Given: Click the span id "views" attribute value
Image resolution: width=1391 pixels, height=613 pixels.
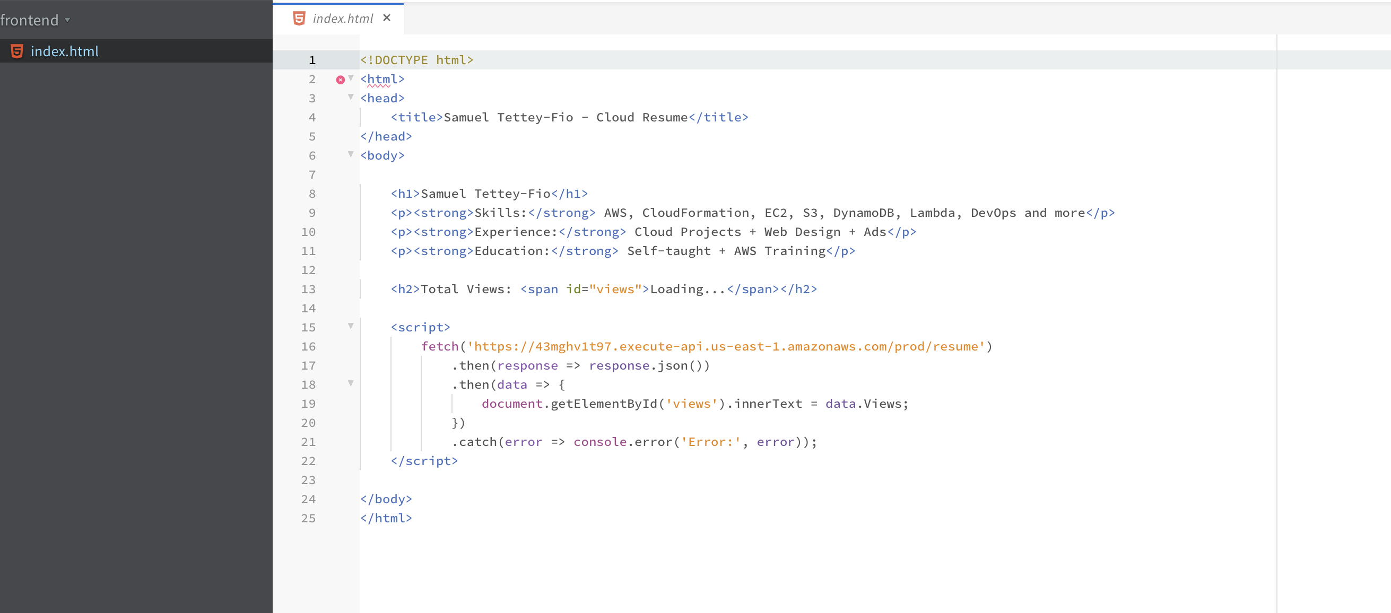Looking at the screenshot, I should 614,289.
